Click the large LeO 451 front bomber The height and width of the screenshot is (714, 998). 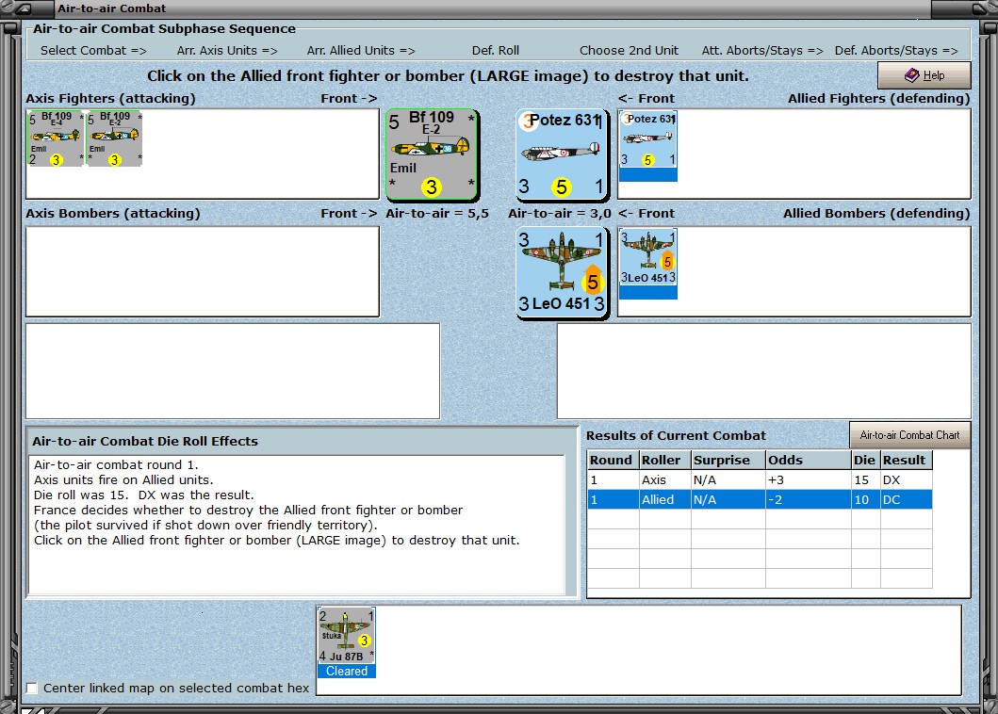pos(562,272)
